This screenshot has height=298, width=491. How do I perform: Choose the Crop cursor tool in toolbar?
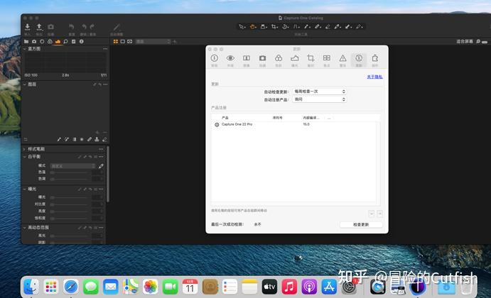coord(274,27)
